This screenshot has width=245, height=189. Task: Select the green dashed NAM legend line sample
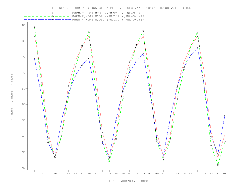point(48,16)
